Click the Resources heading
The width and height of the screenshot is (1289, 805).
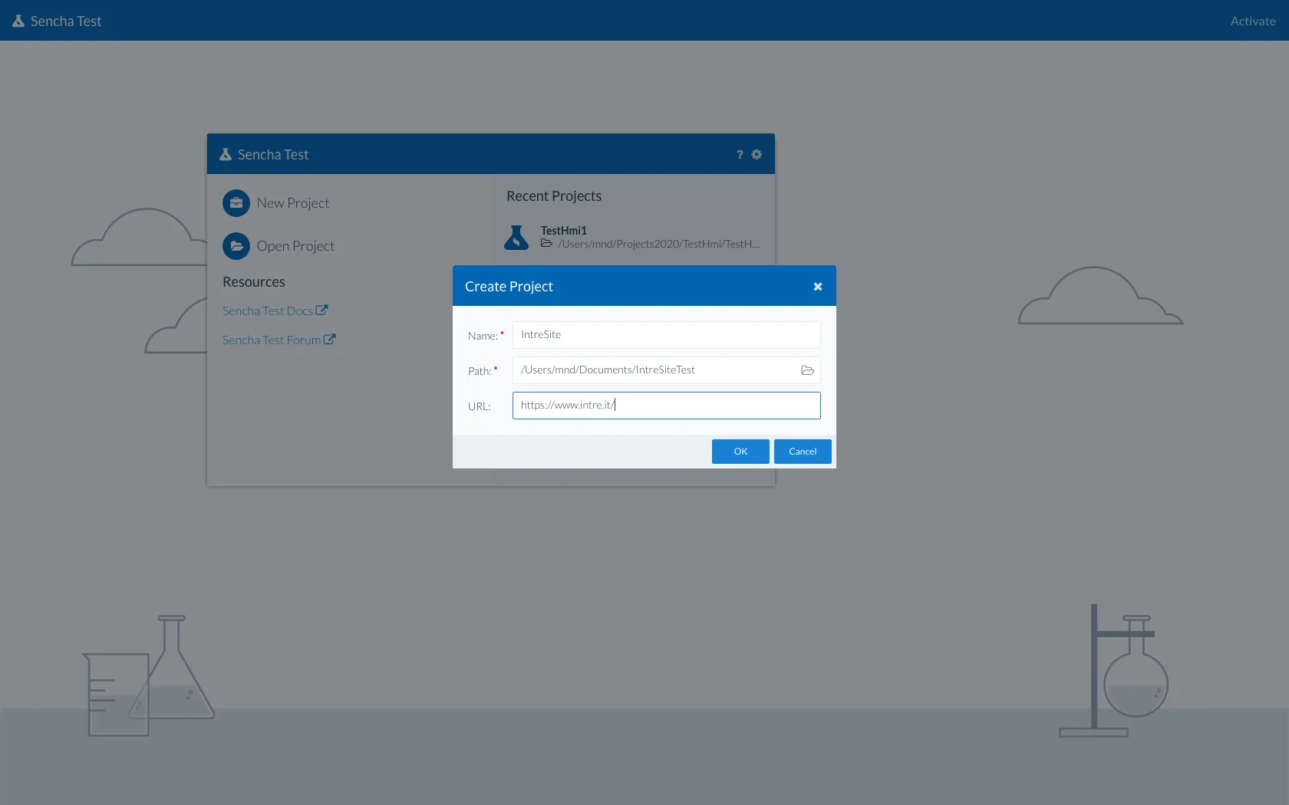pos(254,282)
